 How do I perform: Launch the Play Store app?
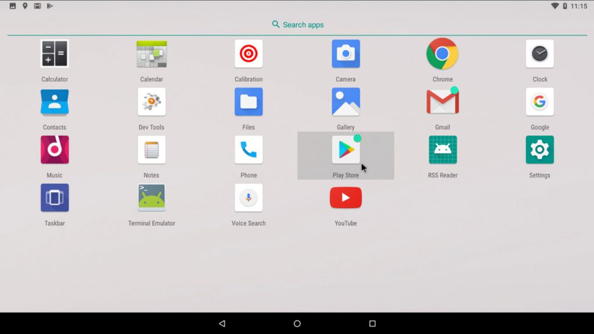[x=346, y=150]
